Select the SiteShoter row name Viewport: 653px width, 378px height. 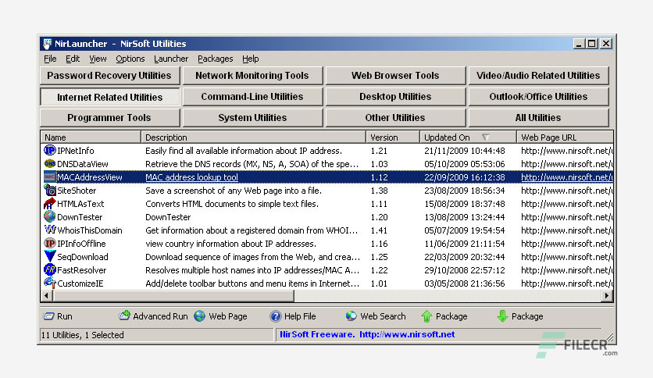tap(77, 191)
